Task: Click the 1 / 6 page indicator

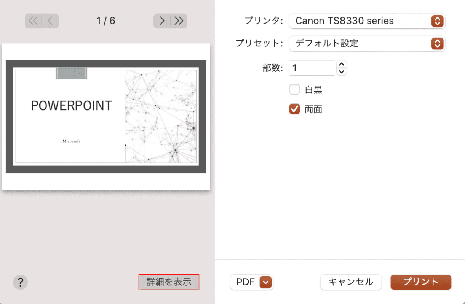Action: (106, 21)
